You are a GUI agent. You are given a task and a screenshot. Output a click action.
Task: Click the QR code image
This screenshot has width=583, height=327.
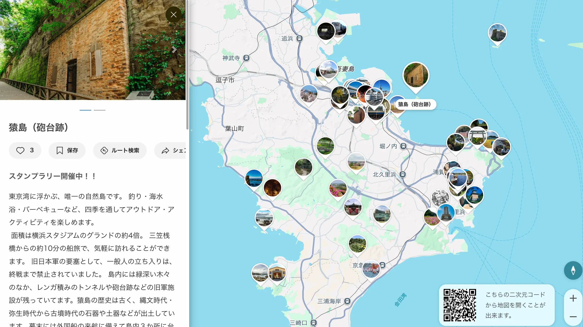pyautogui.click(x=460, y=305)
